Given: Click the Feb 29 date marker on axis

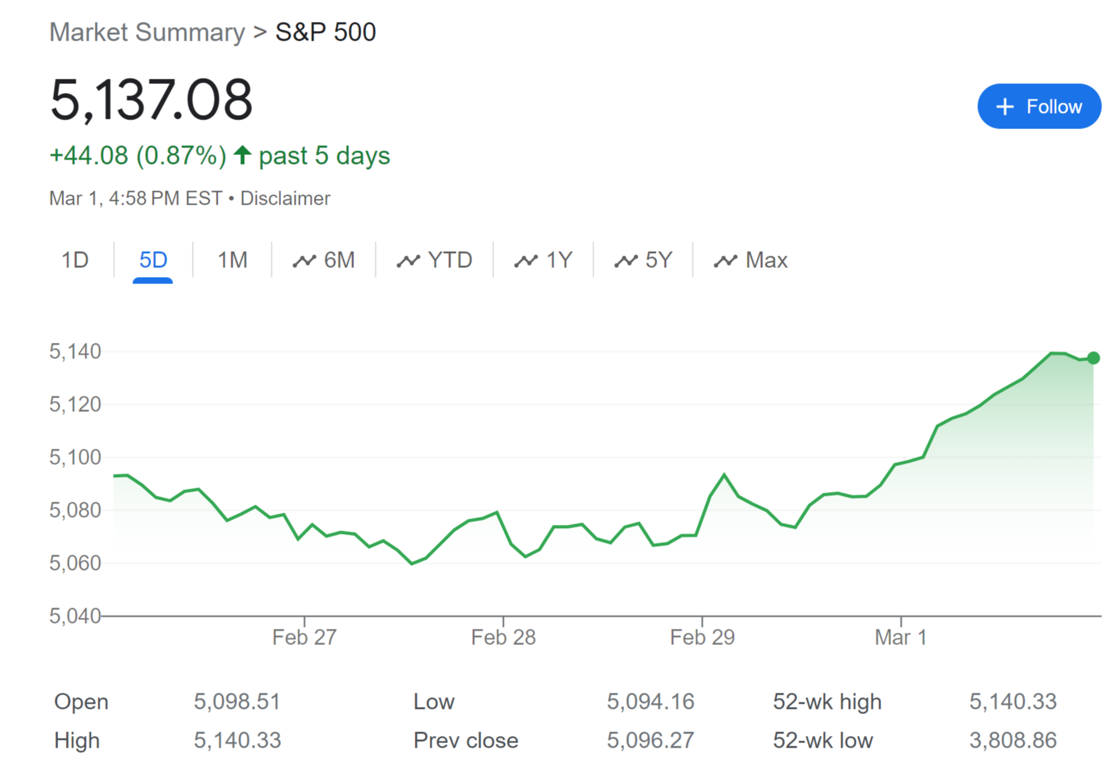Looking at the screenshot, I should [x=702, y=637].
